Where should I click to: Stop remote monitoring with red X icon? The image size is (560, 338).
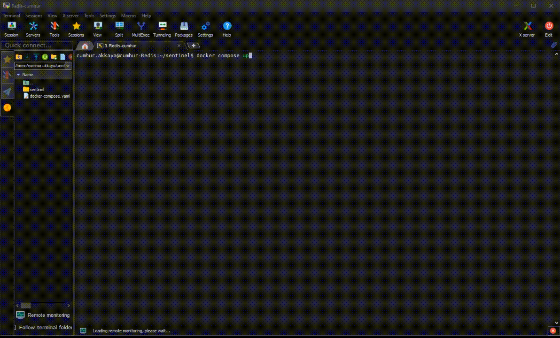tap(553, 330)
